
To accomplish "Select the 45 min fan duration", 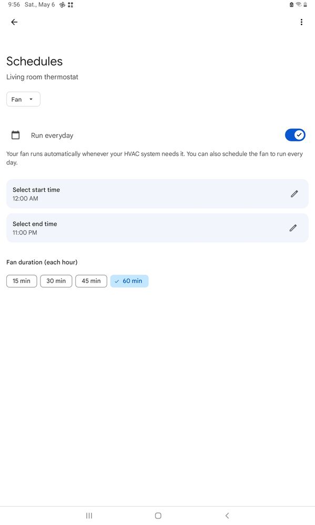I will coord(91,281).
